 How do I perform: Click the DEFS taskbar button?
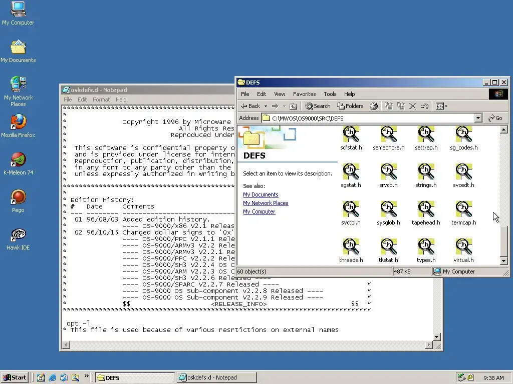point(135,377)
